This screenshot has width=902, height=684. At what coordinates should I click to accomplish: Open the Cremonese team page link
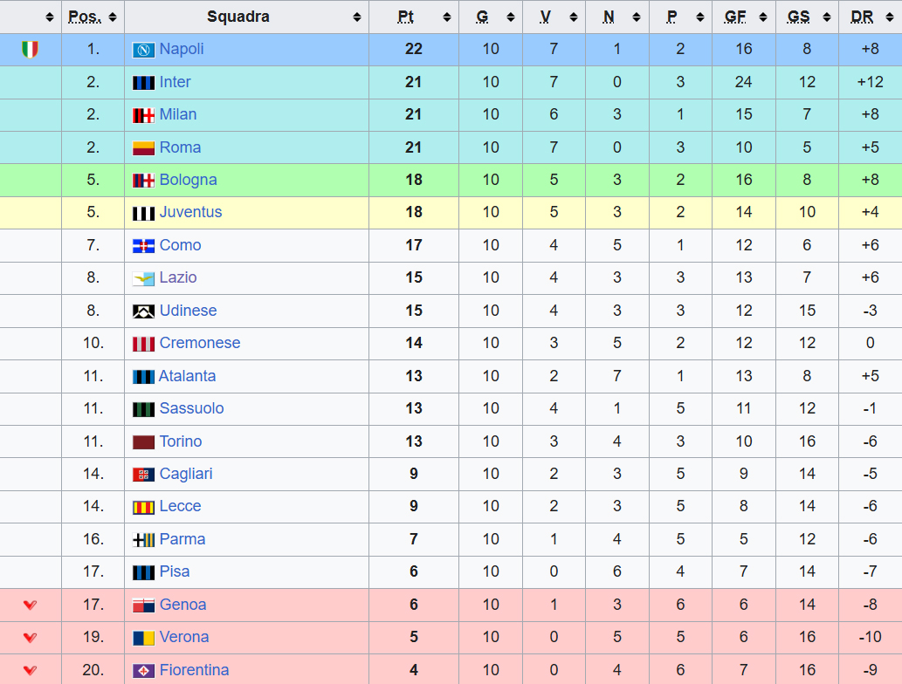[199, 343]
